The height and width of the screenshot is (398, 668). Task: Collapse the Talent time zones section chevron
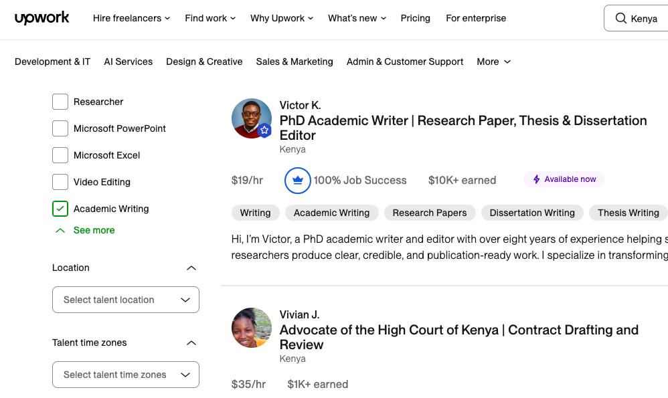point(191,343)
